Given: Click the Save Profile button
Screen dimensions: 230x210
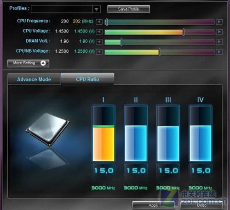Looking at the screenshot, I should coord(128,9).
